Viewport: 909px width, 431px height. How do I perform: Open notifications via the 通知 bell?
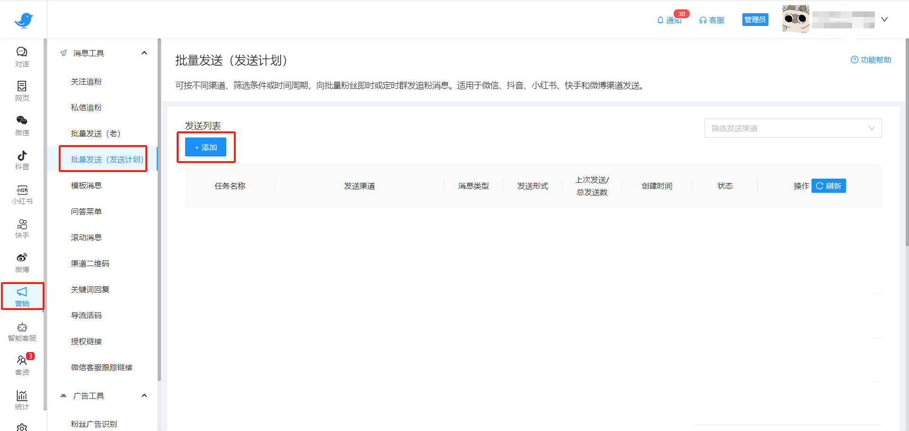point(670,20)
